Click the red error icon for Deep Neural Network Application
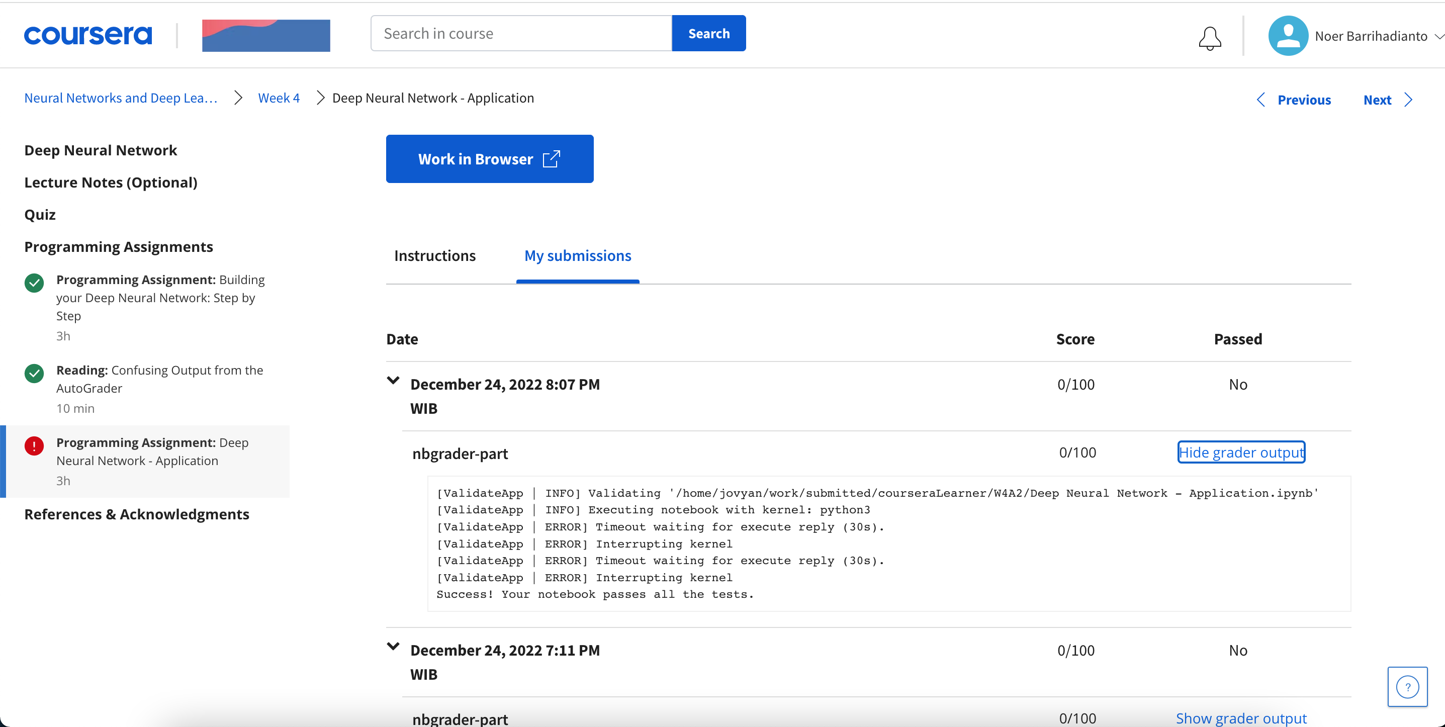1445x727 pixels. point(34,446)
